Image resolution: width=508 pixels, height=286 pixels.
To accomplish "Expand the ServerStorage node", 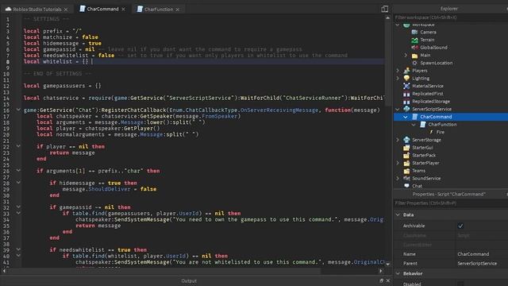I will pos(398,140).
